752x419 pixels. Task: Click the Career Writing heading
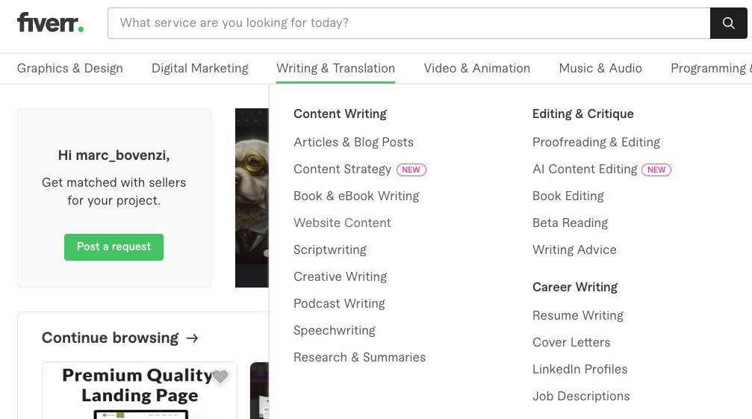click(575, 287)
